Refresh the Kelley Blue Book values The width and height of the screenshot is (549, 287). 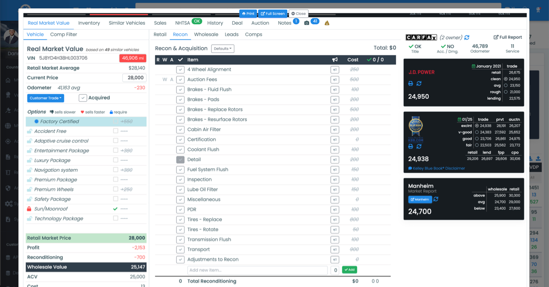coord(419,146)
